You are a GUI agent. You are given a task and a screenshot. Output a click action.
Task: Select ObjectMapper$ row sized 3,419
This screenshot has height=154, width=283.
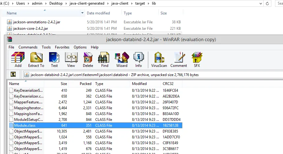95,143
